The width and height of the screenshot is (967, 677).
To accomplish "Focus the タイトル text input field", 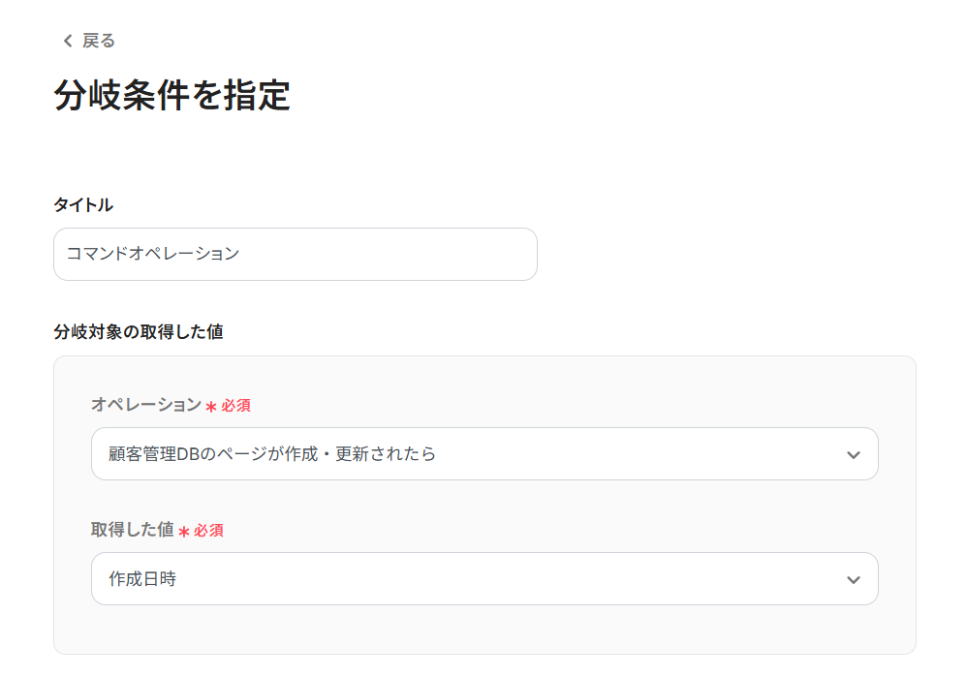I will pos(388,255).
